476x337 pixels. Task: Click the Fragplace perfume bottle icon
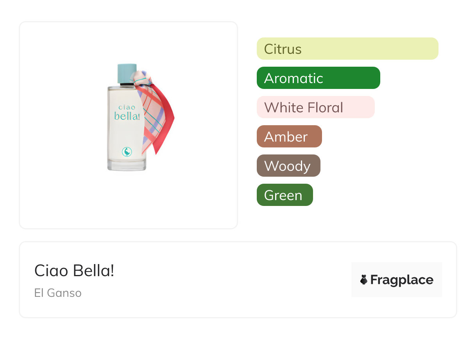364,280
